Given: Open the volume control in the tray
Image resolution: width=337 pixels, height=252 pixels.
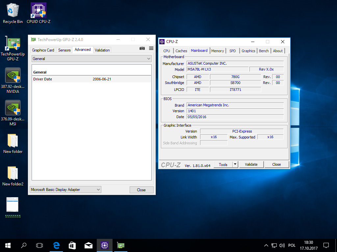Looking at the screenshot, I should [282, 245].
